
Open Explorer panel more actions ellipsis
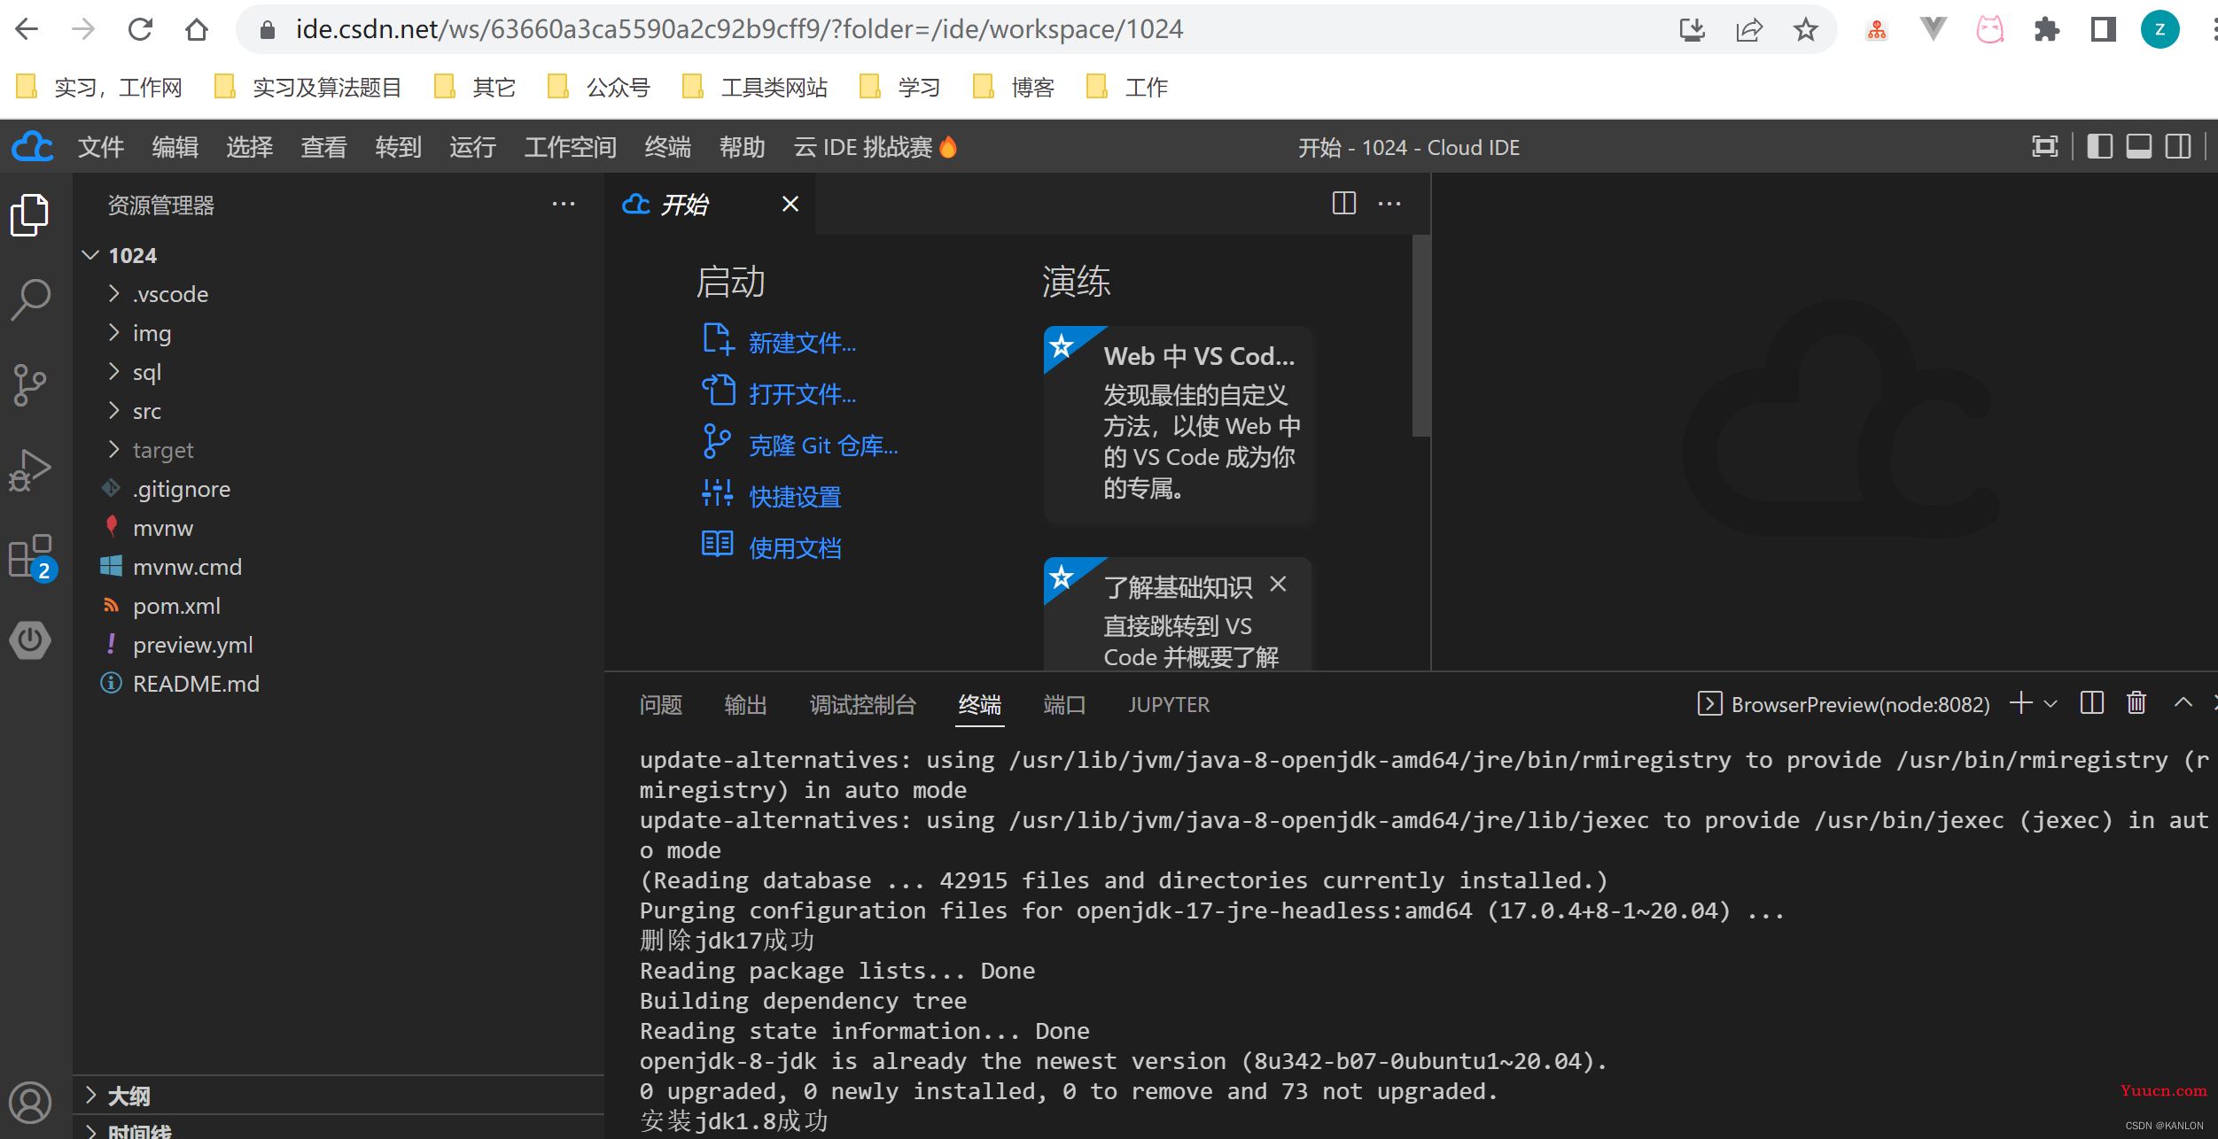(x=564, y=205)
